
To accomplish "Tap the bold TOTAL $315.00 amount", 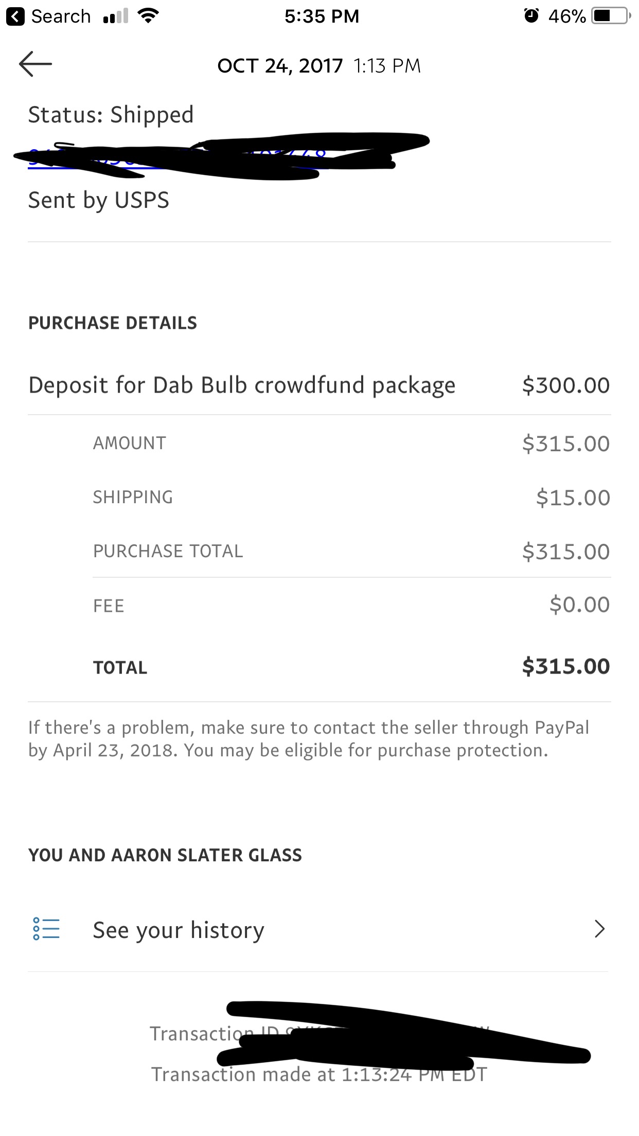I will tap(565, 667).
